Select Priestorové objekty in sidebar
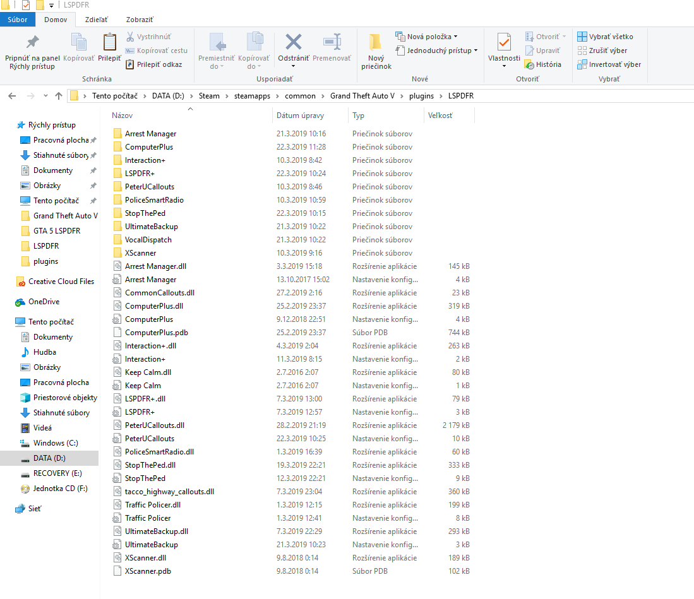 pyautogui.click(x=65, y=398)
